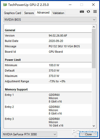Image resolution: width=100 pixels, height=139 pixels.
Task: Select the Adjustment Range row
Action: (48, 81)
